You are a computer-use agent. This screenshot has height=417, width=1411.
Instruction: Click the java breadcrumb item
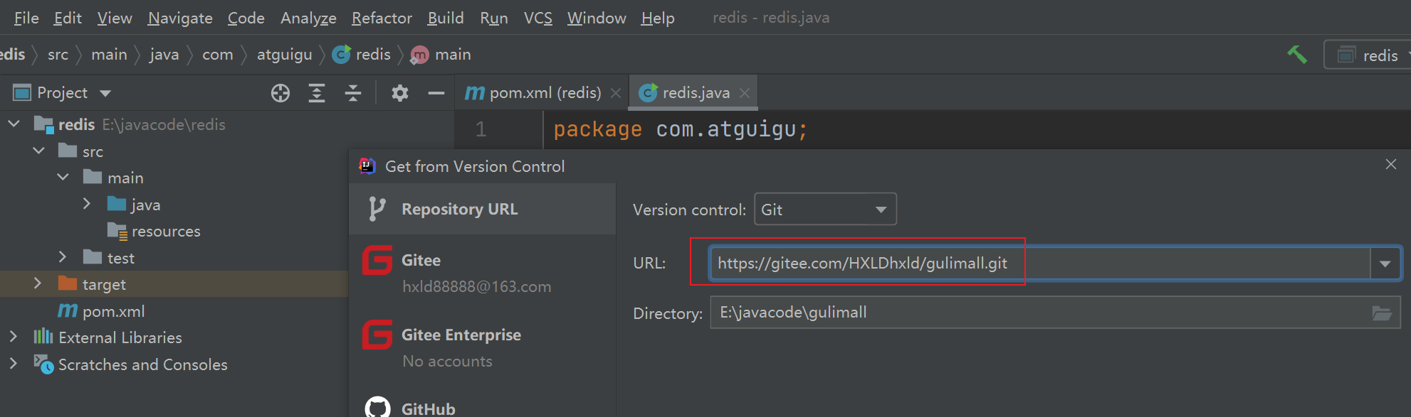pos(164,55)
